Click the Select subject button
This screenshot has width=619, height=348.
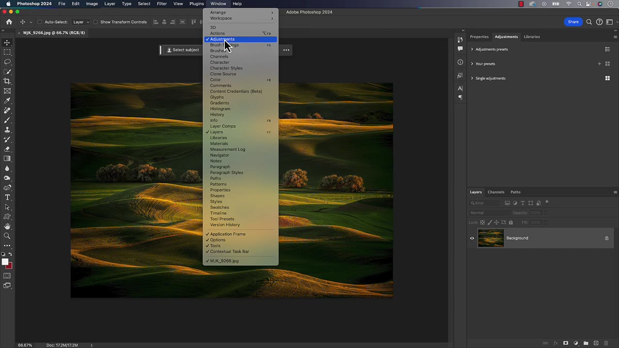click(183, 50)
